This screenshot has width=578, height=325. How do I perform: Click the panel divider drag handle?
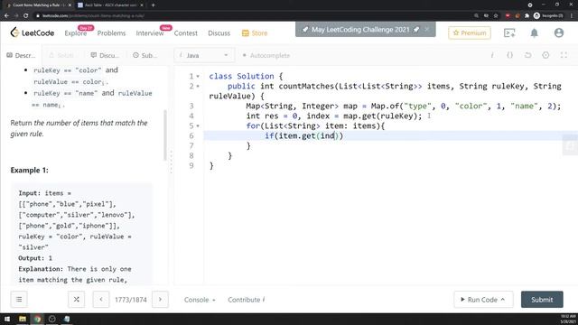pos(171,162)
